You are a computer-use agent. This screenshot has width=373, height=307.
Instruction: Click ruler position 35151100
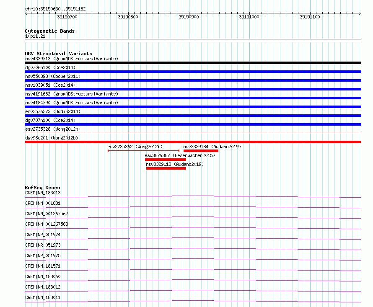click(x=310, y=17)
